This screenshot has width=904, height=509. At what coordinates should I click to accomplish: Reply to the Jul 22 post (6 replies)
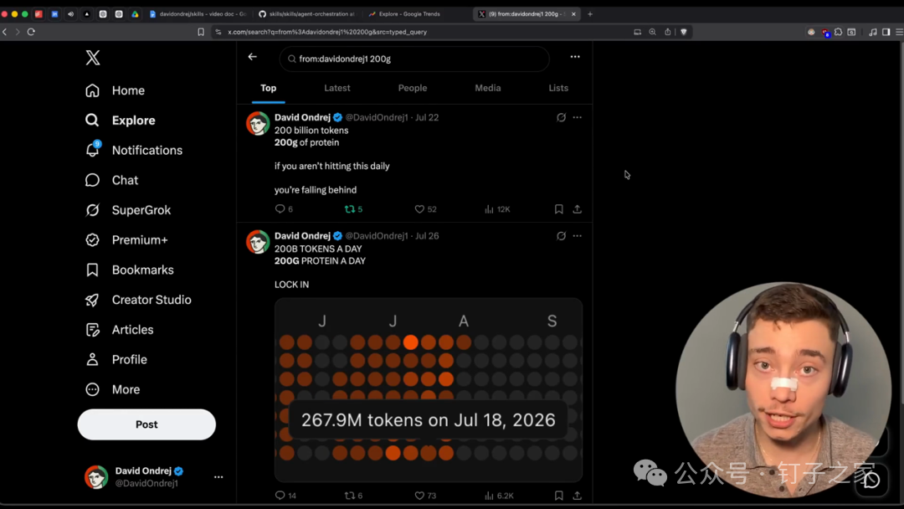(284, 209)
